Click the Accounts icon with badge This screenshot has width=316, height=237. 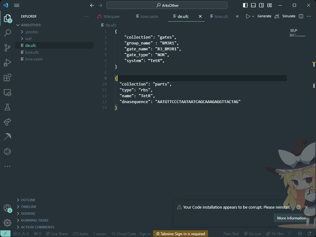7,208
